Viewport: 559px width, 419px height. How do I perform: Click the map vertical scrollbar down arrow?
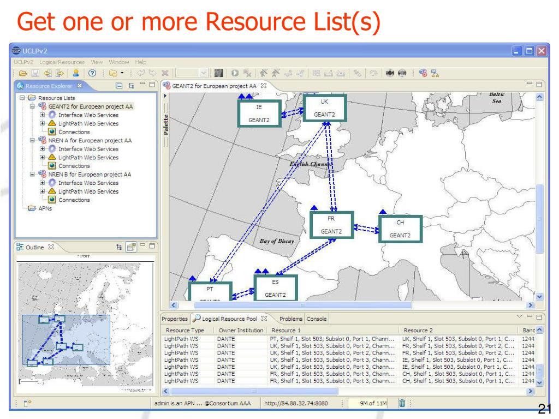(539, 296)
